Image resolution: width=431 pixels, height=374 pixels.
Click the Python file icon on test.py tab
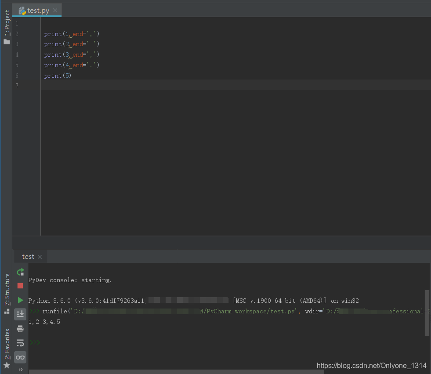(22, 11)
